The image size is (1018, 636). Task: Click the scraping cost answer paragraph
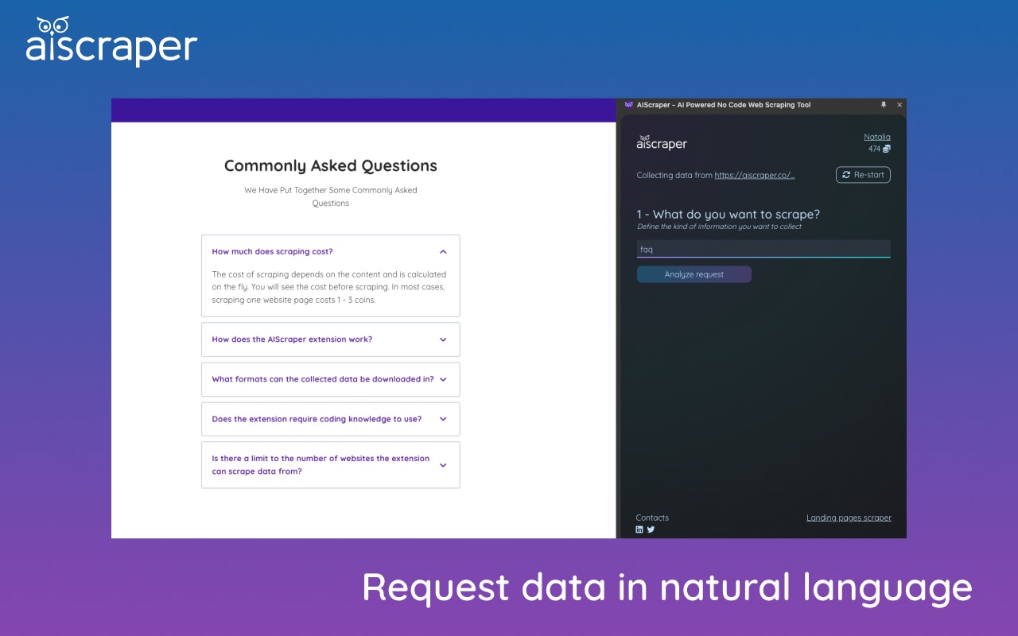(329, 287)
